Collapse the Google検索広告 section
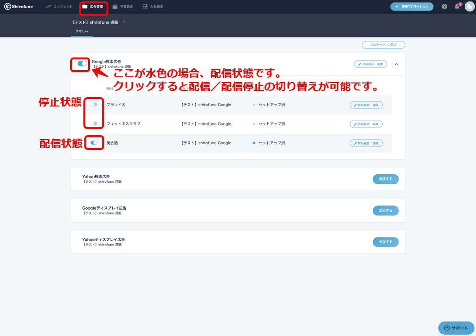 (396, 64)
